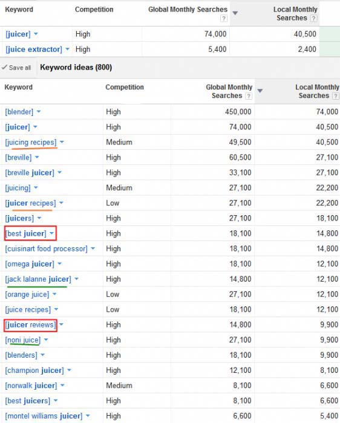Open the dropdown beside [montel williams juicer]
This screenshot has height=423, width=340.
tap(88, 416)
